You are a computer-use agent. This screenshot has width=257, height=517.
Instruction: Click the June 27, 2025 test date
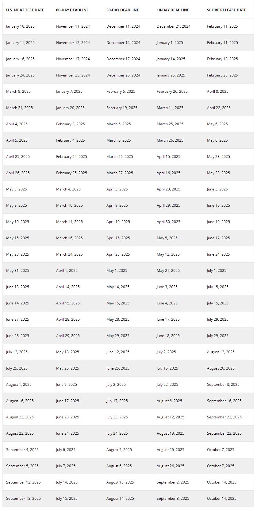pos(17,319)
